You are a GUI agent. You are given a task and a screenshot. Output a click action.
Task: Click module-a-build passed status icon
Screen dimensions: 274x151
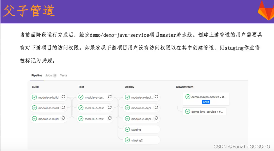coord(34,97)
